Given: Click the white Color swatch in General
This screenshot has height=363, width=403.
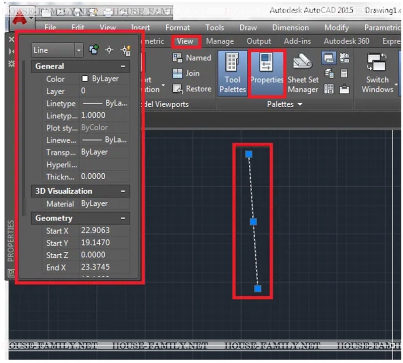Looking at the screenshot, I should pyautogui.click(x=85, y=79).
